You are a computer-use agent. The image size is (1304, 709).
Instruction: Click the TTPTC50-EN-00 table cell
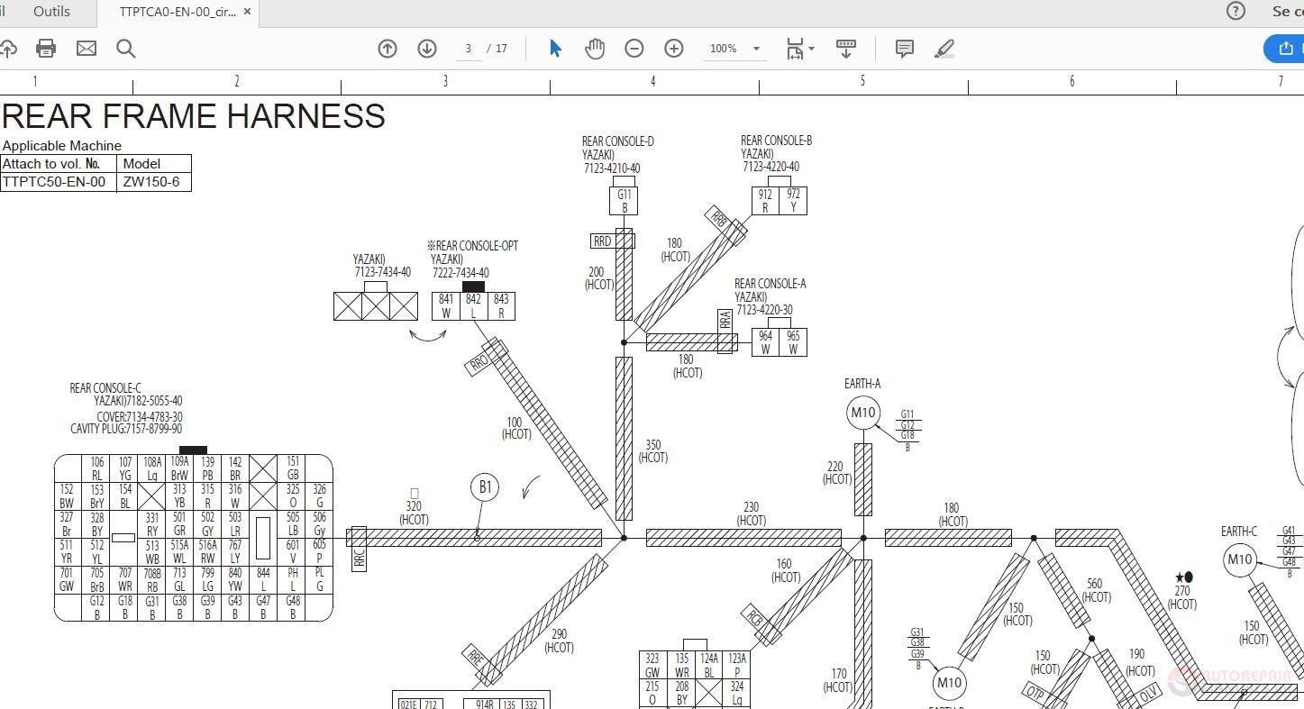(x=59, y=181)
